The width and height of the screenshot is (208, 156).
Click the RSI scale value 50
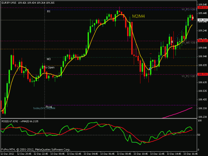pyautogui.click(x=199, y=135)
